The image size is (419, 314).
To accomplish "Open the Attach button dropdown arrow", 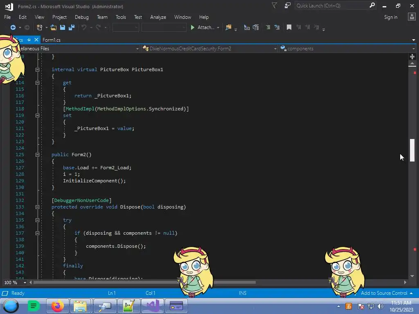I will [218, 27].
